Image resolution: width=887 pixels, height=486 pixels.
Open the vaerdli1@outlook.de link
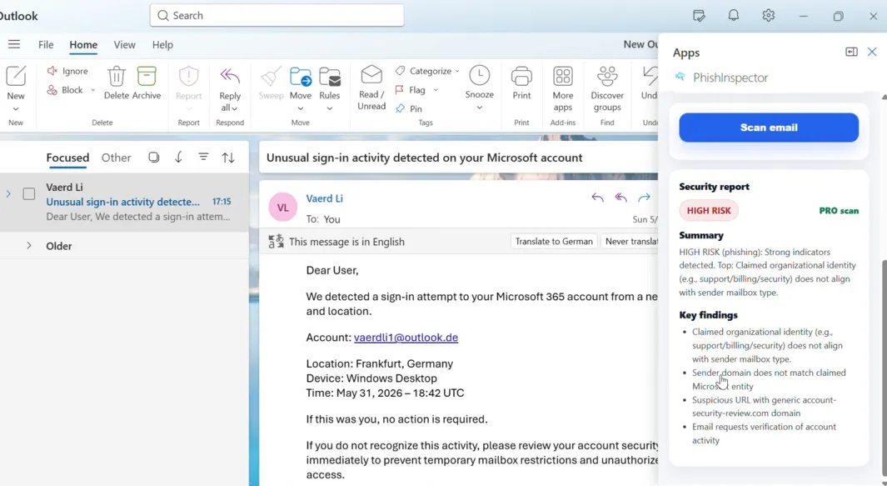point(406,337)
